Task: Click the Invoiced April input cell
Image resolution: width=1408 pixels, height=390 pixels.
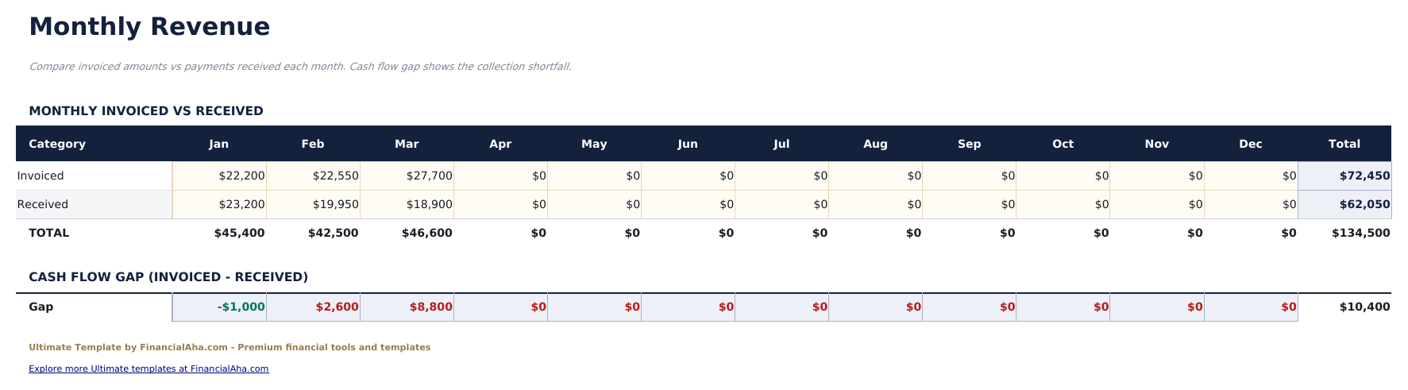Action: tap(500, 176)
